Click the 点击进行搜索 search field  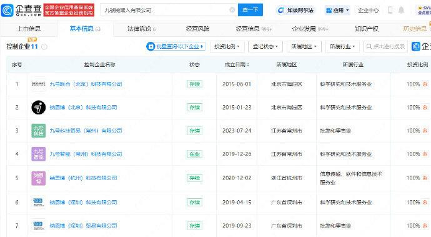(x=385, y=46)
